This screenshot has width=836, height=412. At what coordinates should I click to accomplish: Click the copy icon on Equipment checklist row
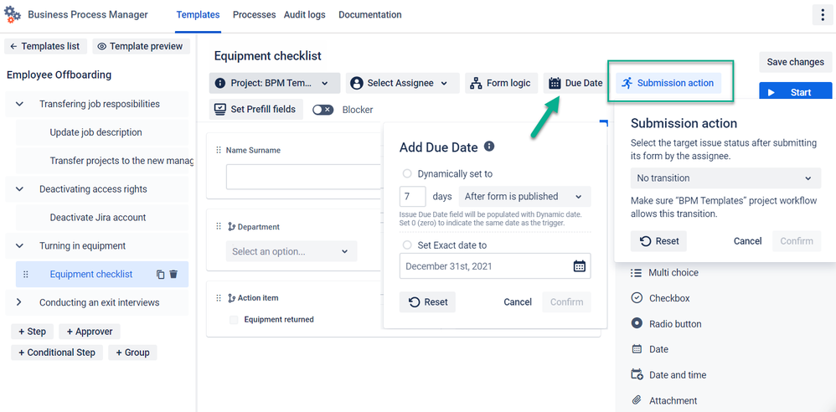161,275
